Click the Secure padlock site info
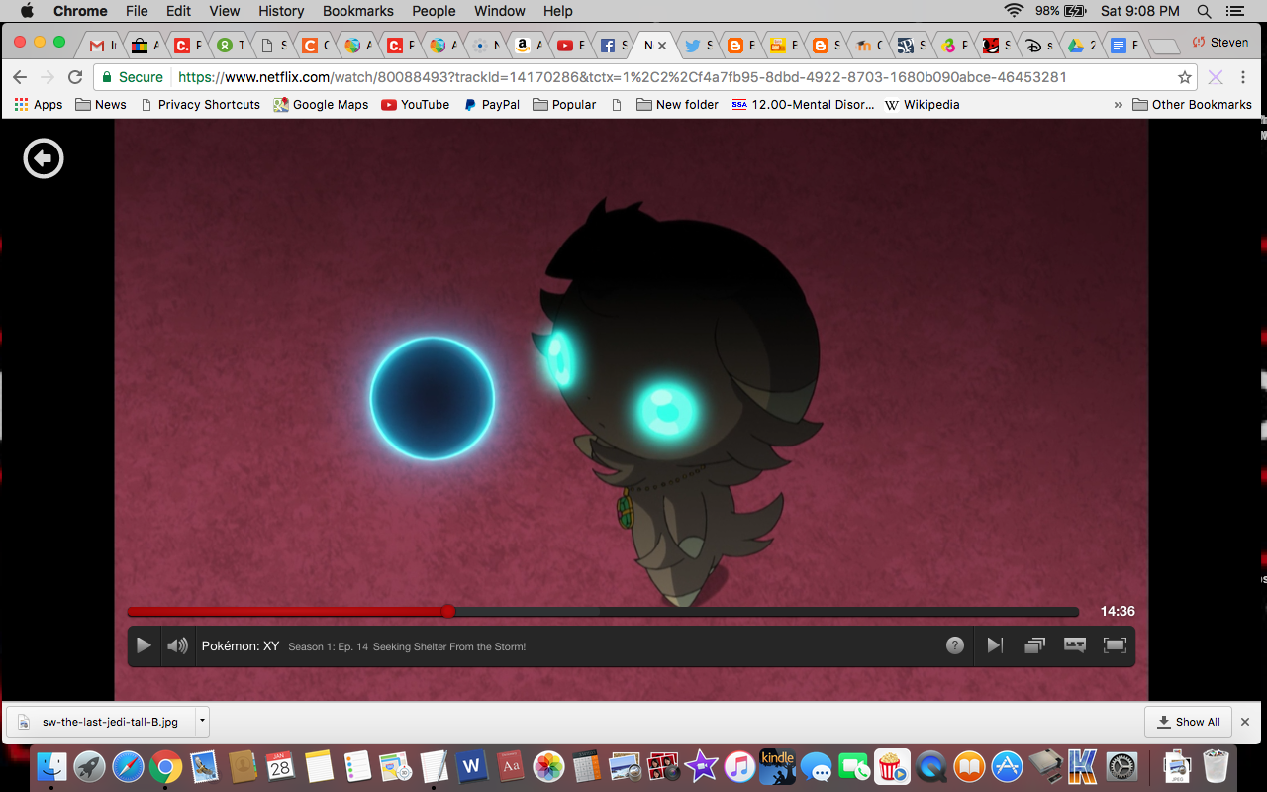Viewport: 1267px width, 792px height. point(132,77)
